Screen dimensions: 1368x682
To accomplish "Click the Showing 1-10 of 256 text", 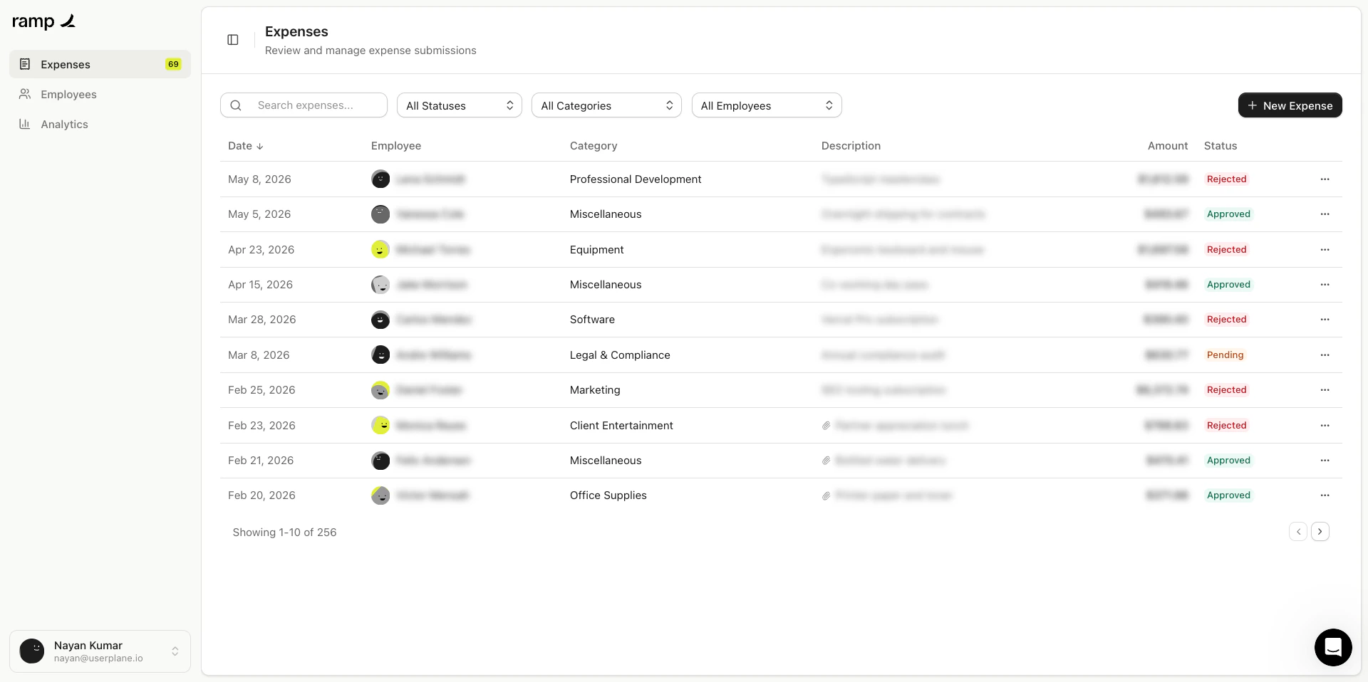I will point(284,533).
